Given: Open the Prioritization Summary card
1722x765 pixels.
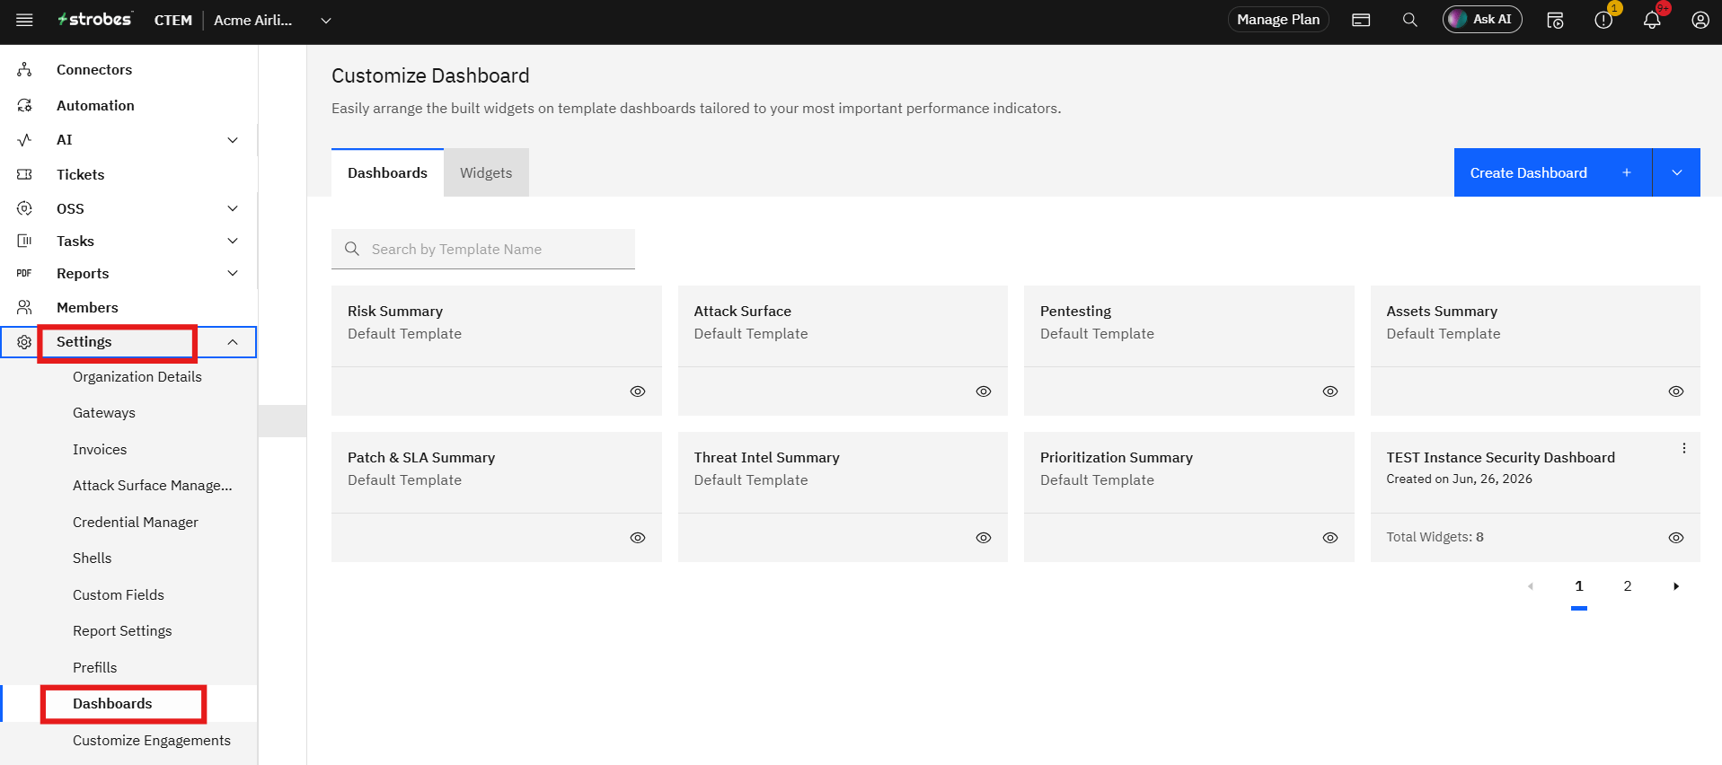Looking at the screenshot, I should (1188, 497).
